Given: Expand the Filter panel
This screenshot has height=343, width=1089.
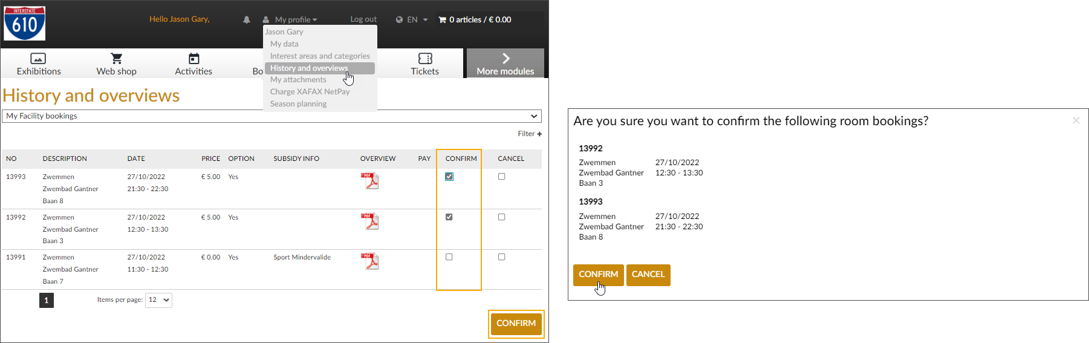Looking at the screenshot, I should tap(530, 134).
